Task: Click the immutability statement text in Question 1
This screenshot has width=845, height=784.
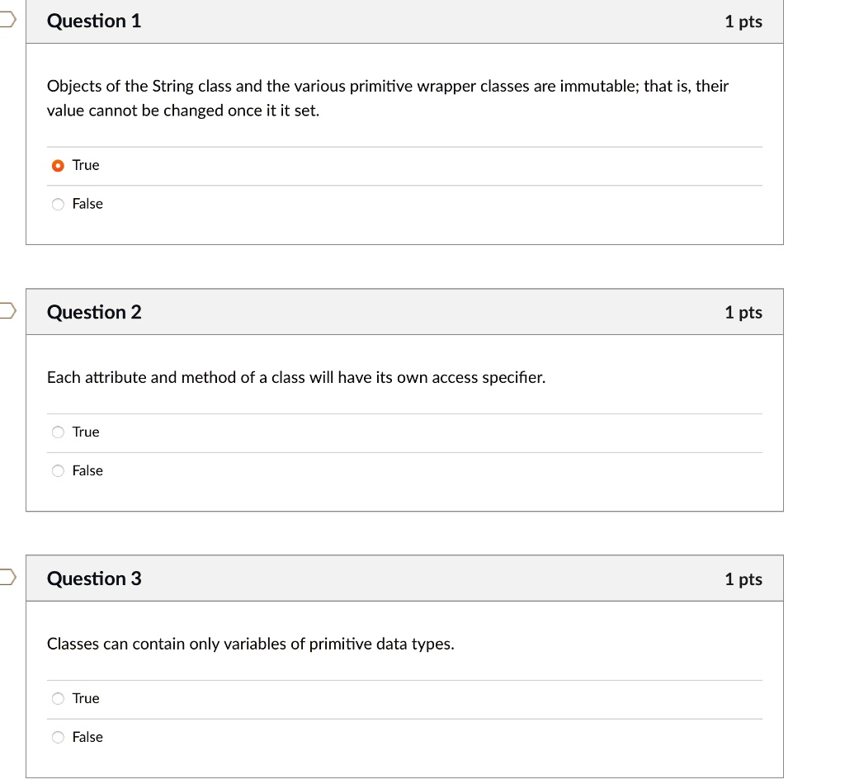Action: 388,97
